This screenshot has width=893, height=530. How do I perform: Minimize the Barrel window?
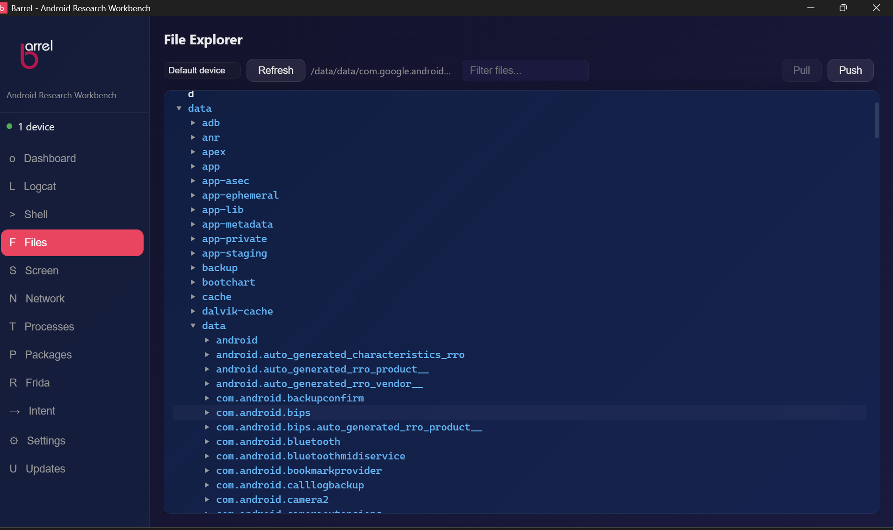[811, 8]
